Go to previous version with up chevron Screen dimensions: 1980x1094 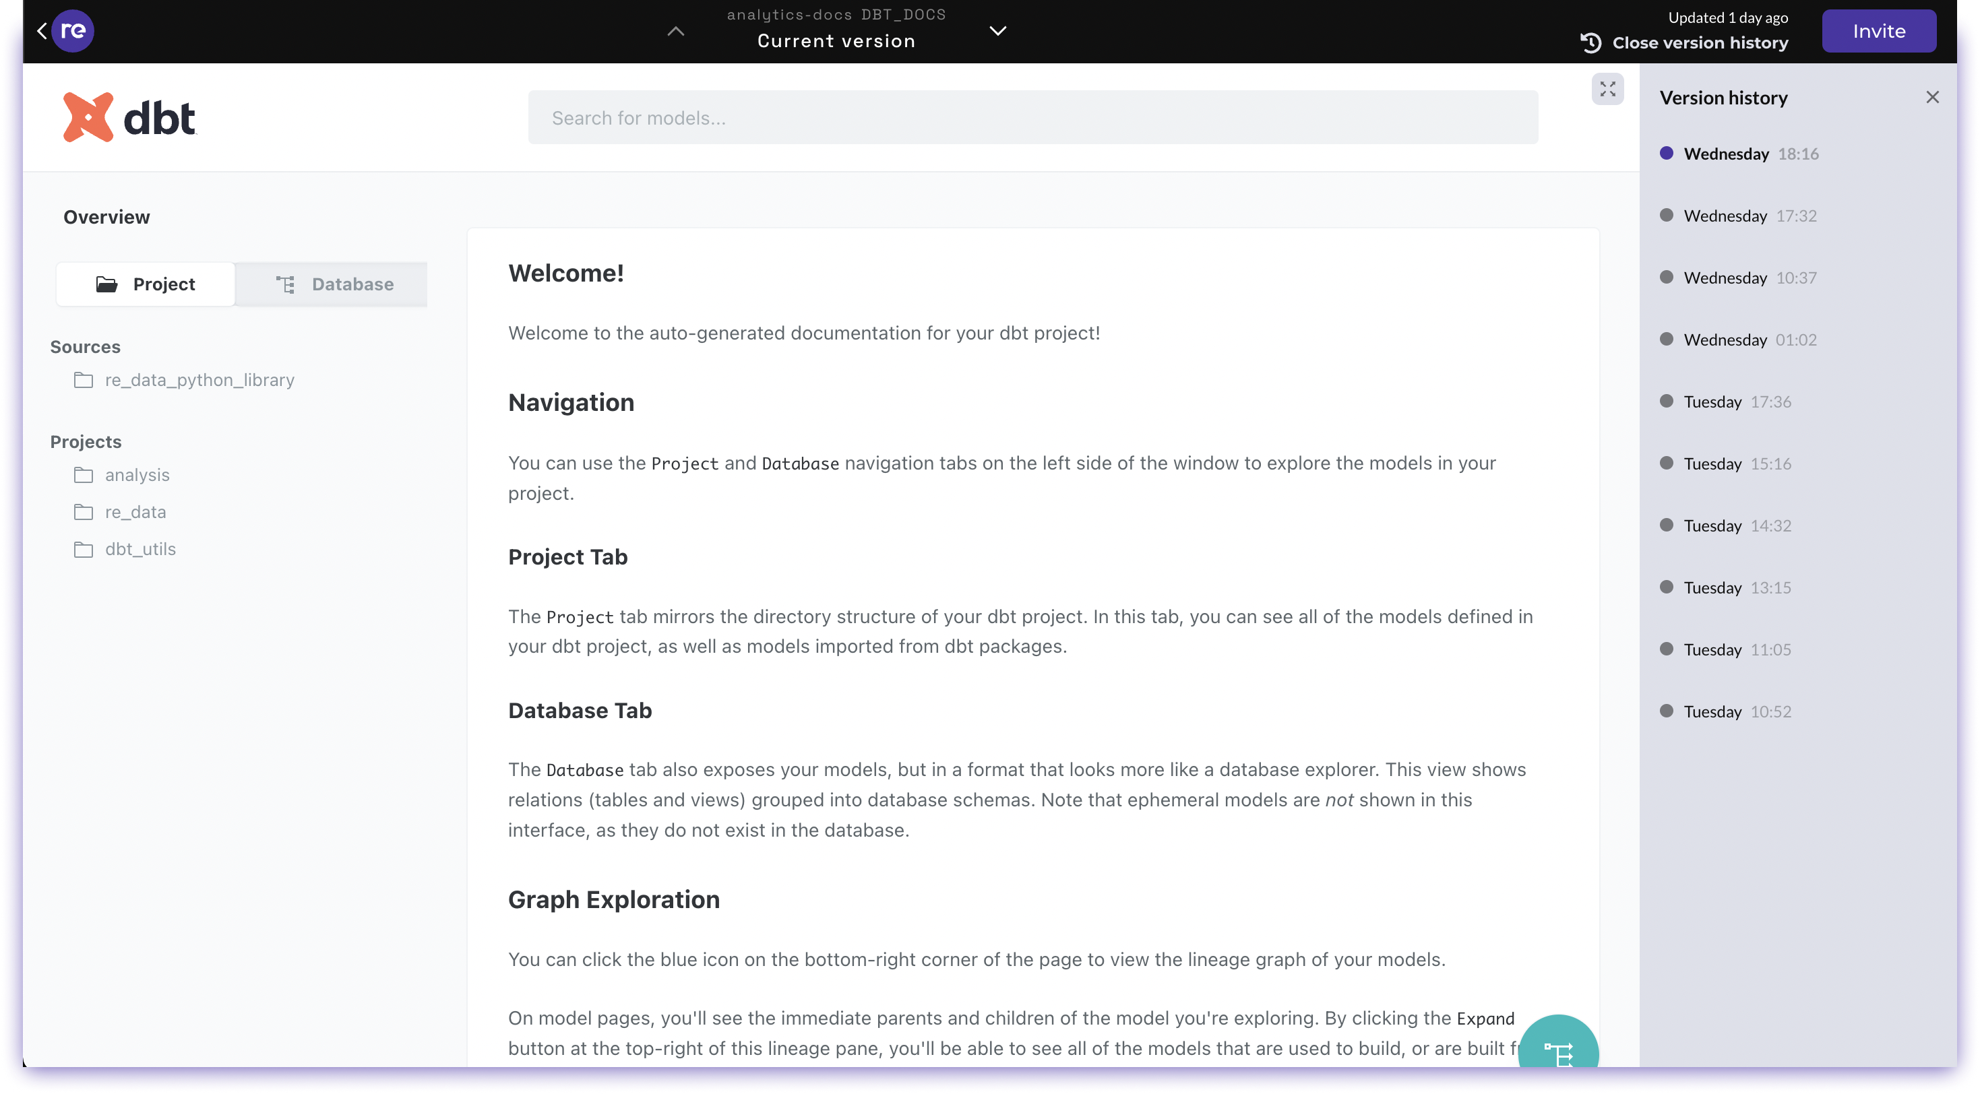(675, 31)
